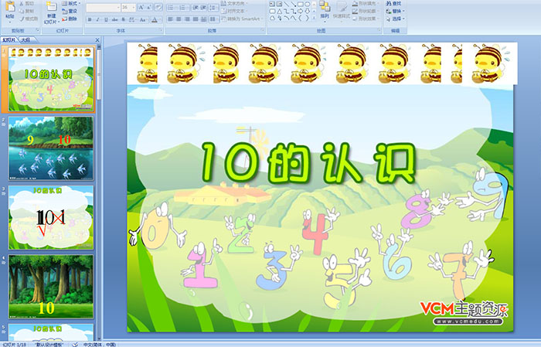541x347 pixels.
Task: Click the Find (查找) binoculars icon
Action: click(x=388, y=3)
